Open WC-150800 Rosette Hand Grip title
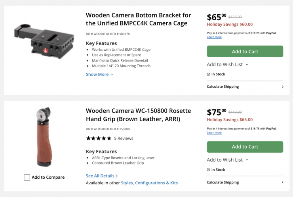 pos(138,114)
